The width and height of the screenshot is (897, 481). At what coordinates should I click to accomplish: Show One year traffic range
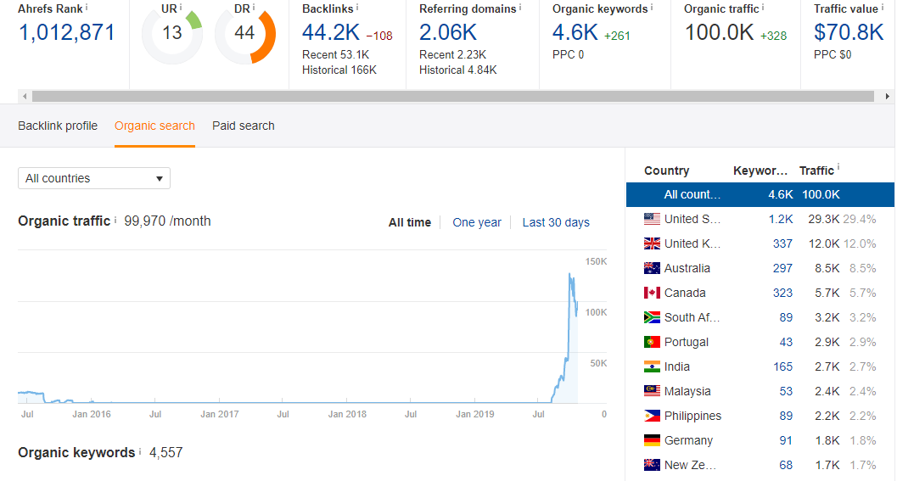click(x=477, y=222)
